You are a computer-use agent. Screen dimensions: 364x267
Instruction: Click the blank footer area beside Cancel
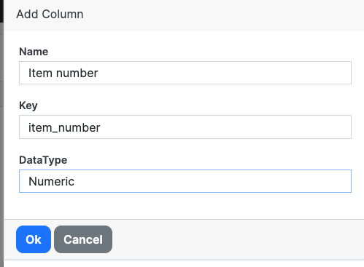pos(236,239)
